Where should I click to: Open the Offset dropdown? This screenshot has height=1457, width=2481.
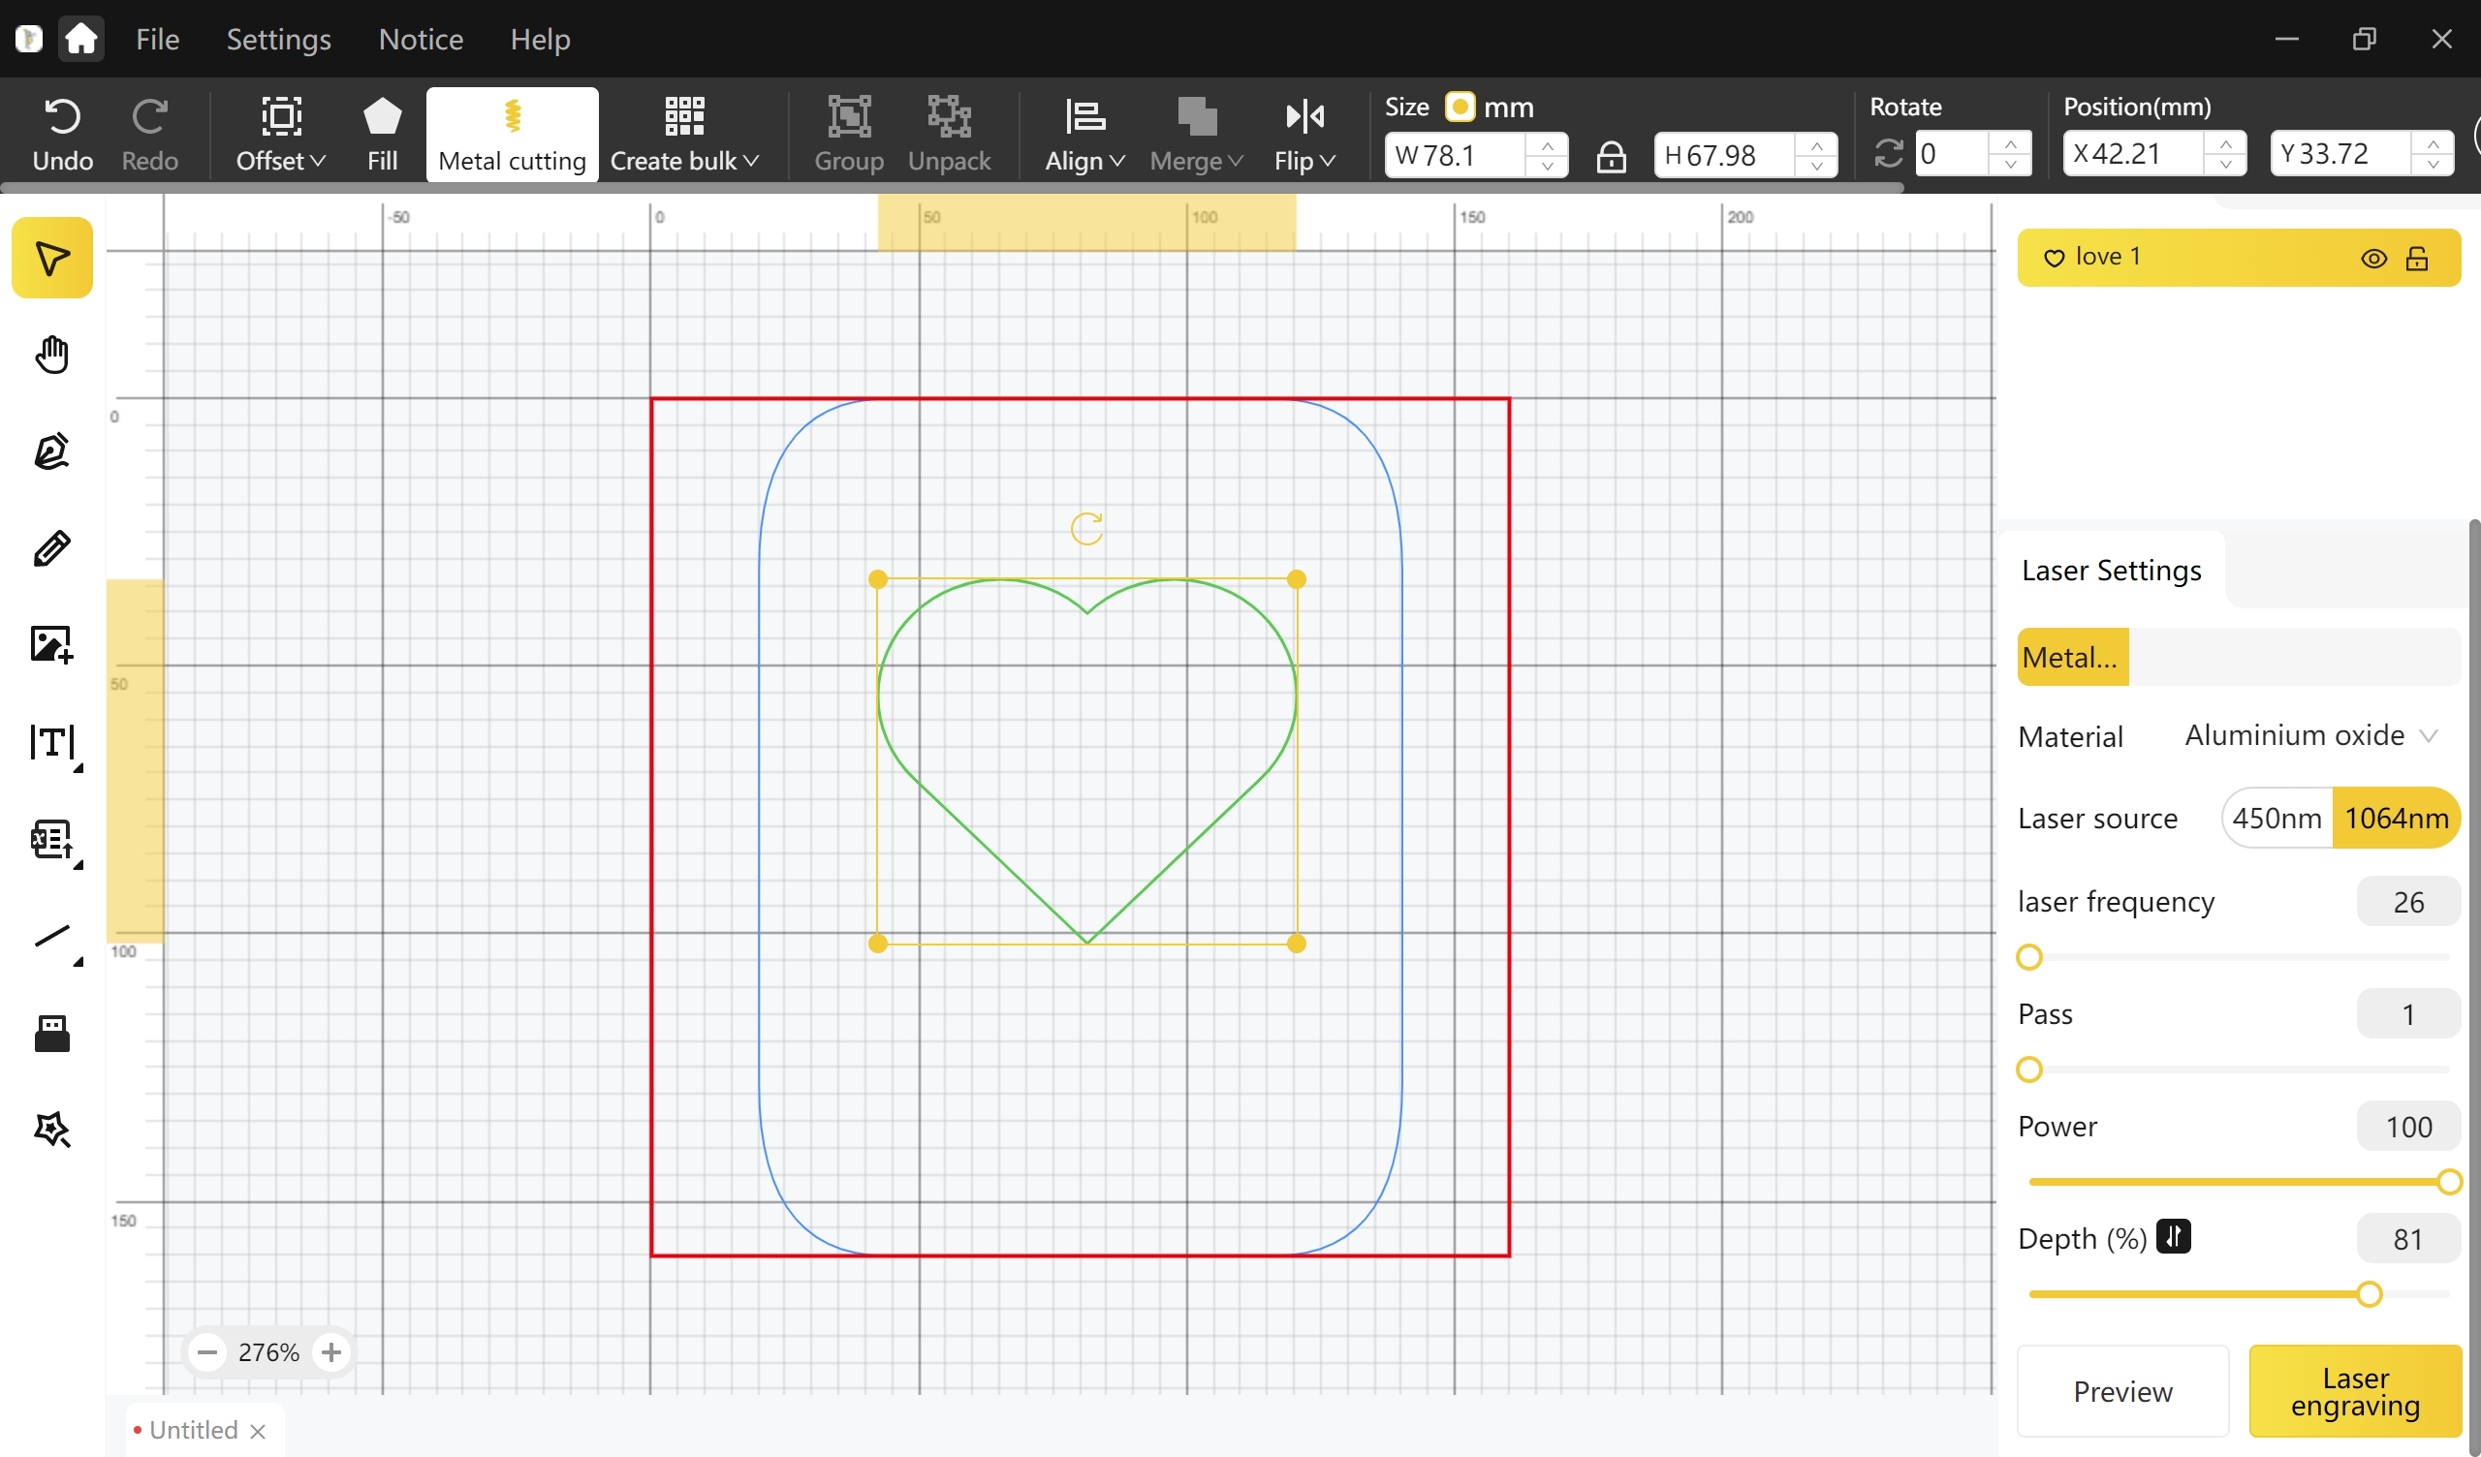pyautogui.click(x=281, y=135)
